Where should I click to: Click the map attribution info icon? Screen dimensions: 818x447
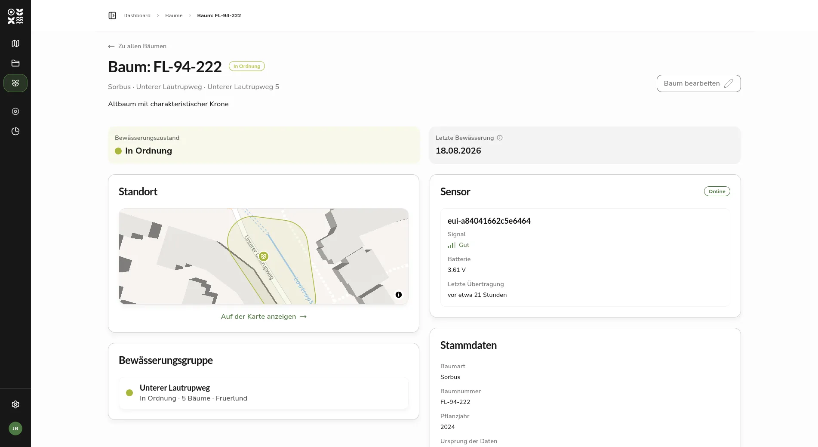click(399, 295)
